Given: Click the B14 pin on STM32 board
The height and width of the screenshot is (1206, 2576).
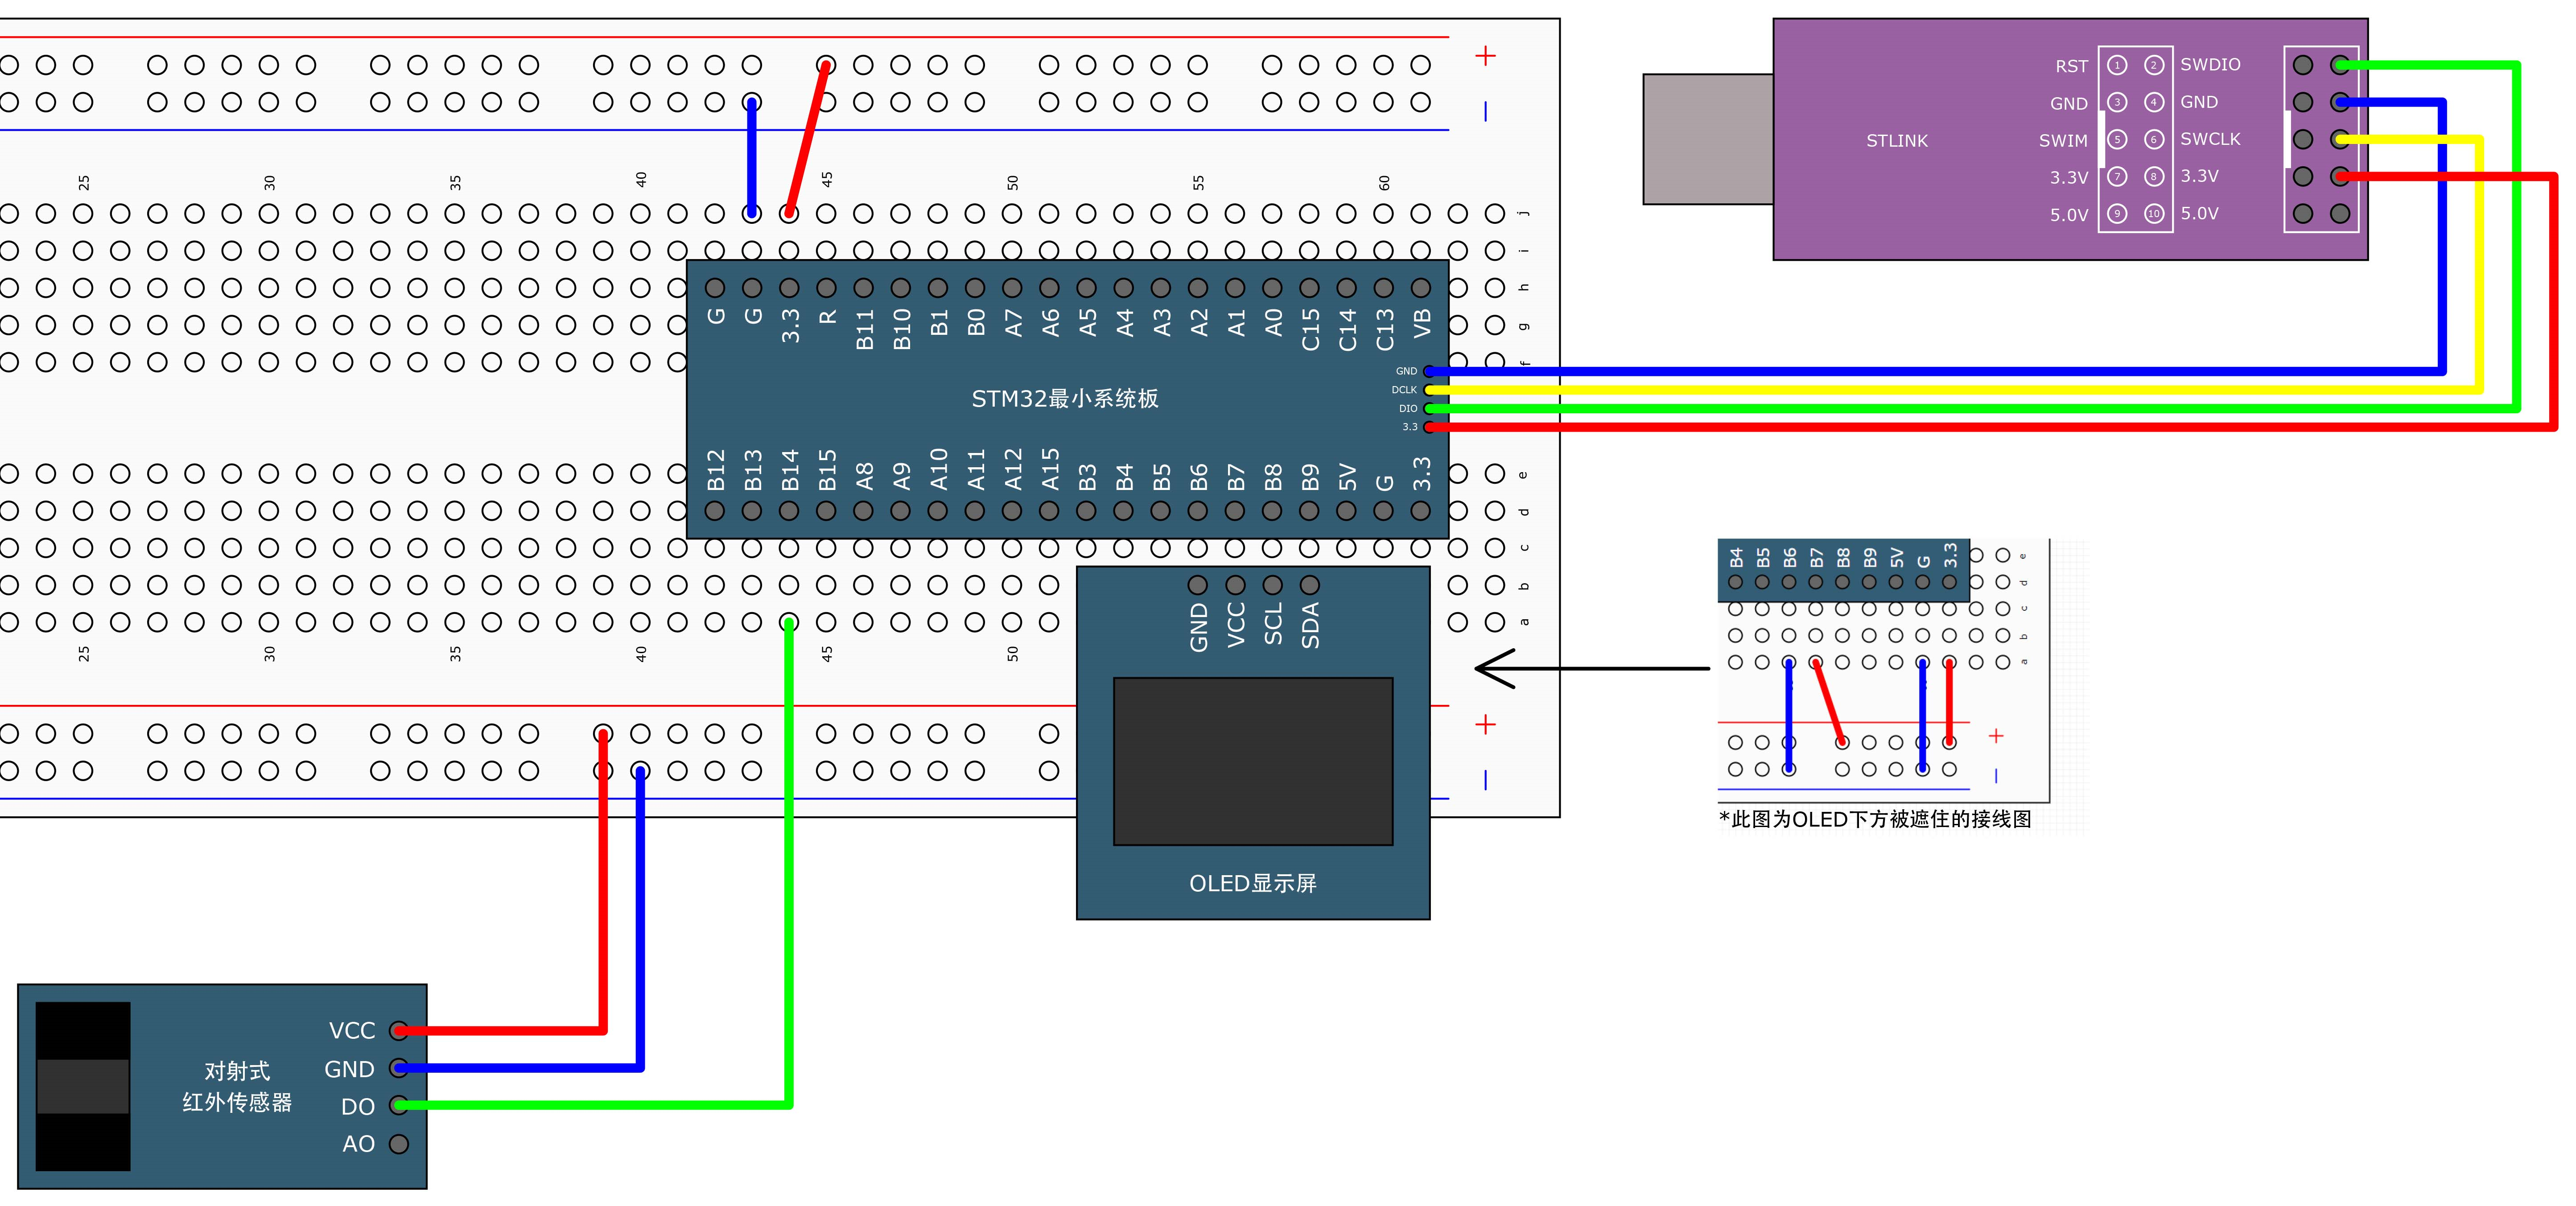Looking at the screenshot, I should coord(789,511).
